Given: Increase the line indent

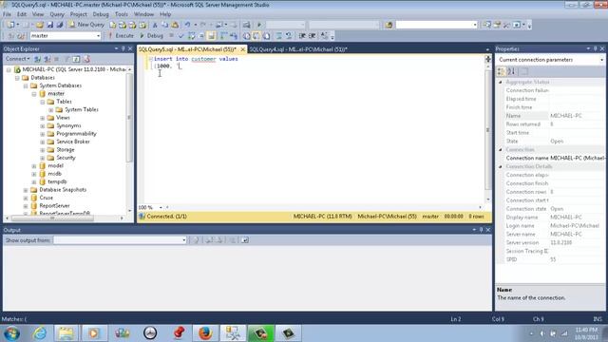Looking at the screenshot, I should pos(313,36).
